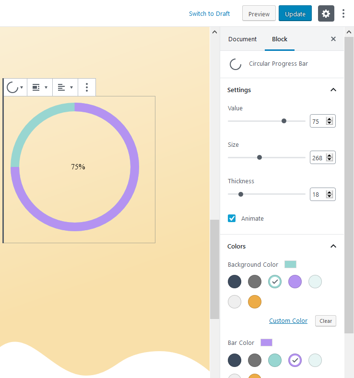Pick pale mint Bar Color swatch
The image size is (354, 378).
tap(315, 360)
